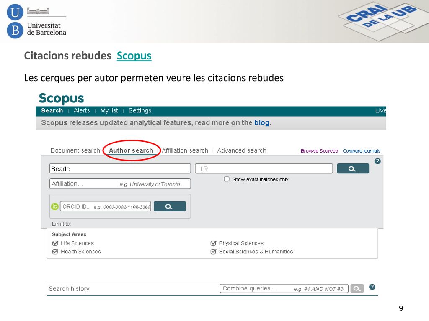Open Settings in the navigation bar
The width and height of the screenshot is (429, 321).
tap(140, 110)
